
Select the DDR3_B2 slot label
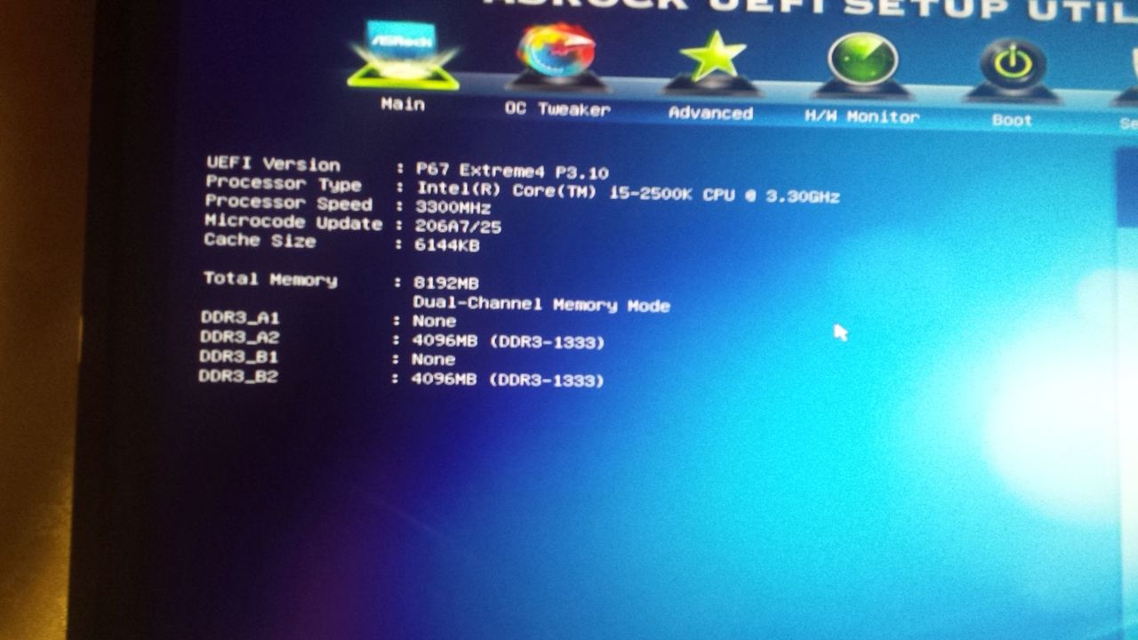pos(239,376)
